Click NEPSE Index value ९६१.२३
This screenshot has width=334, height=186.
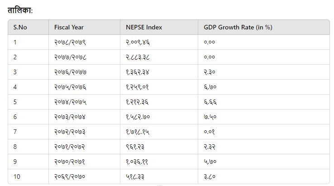[x=136, y=147]
